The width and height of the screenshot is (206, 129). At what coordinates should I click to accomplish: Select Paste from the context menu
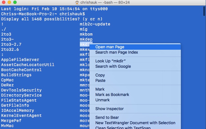(100, 80)
